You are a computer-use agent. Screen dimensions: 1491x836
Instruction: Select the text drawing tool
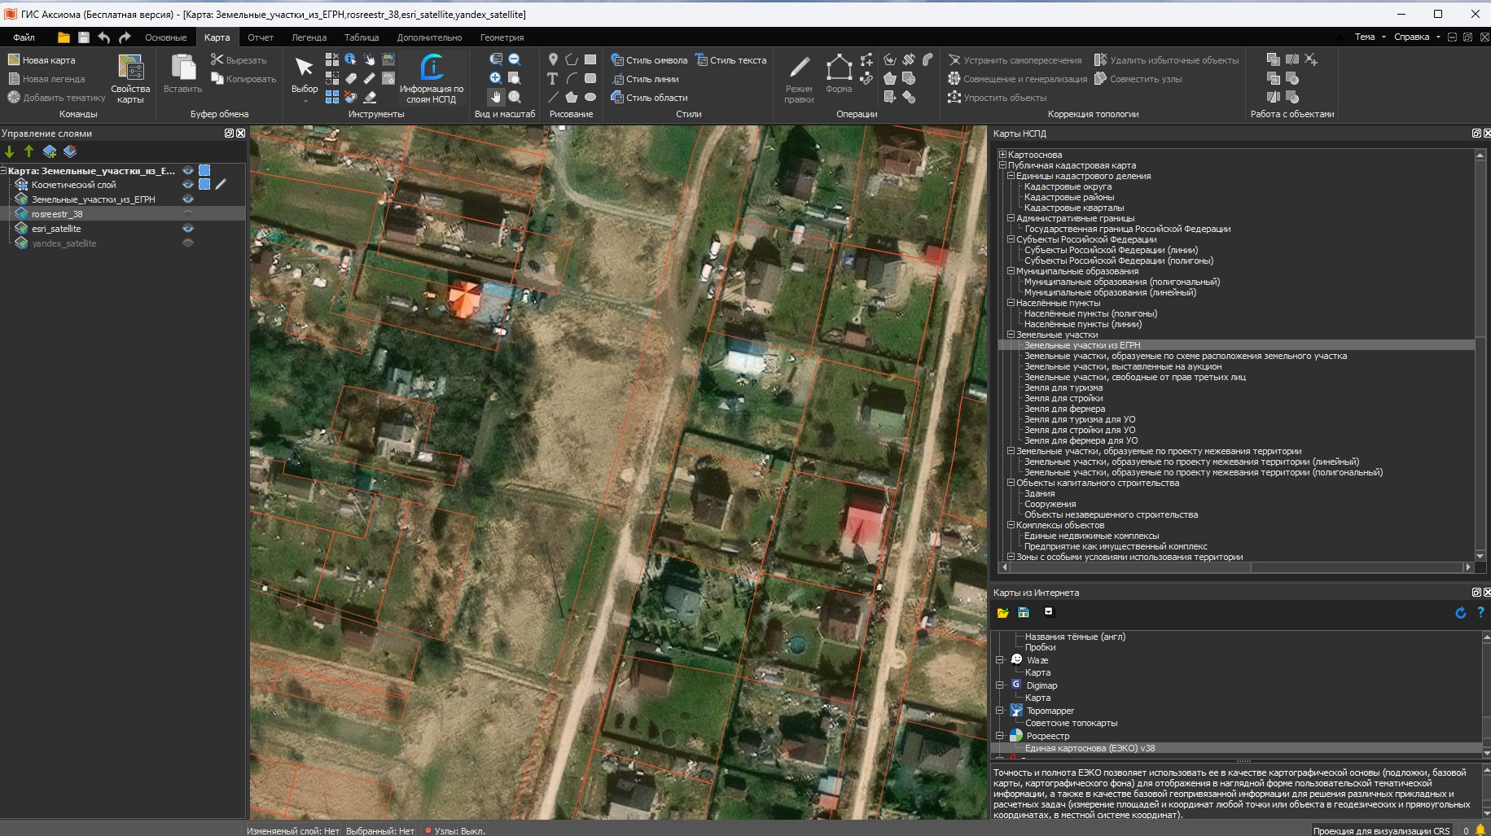552,79
